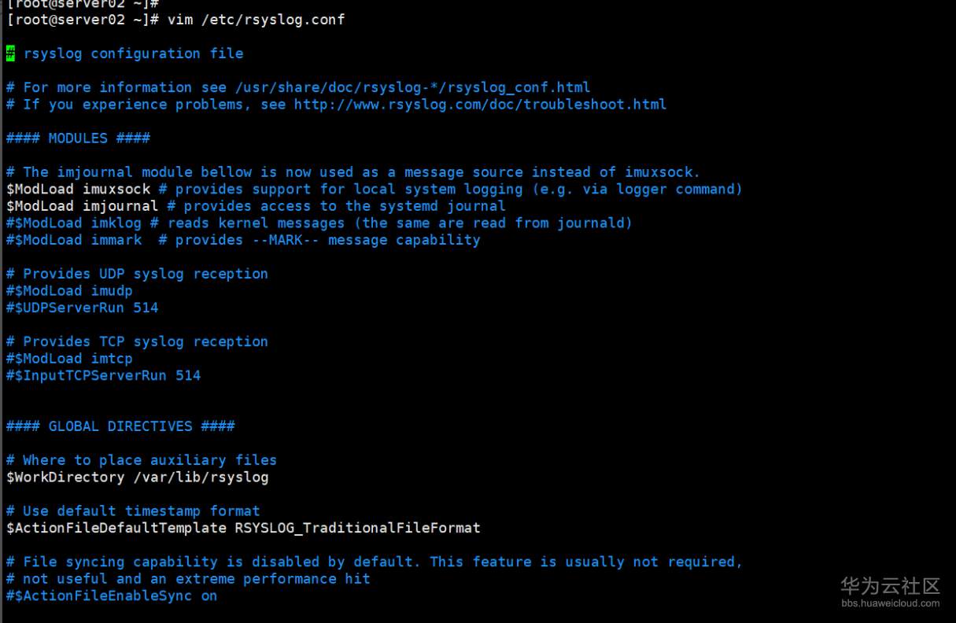Click the Provides TCP syslog reception comment
Viewport: 956px width, 623px height.
click(x=137, y=342)
